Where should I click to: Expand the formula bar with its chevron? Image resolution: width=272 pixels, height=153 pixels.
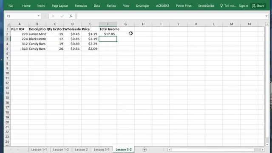point(266,16)
